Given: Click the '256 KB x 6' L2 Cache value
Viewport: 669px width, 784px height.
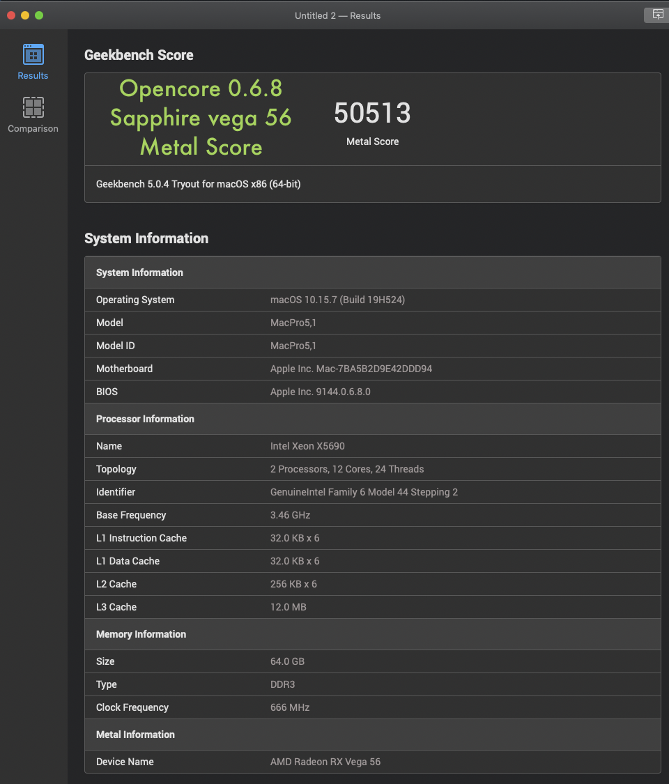Looking at the screenshot, I should (293, 584).
